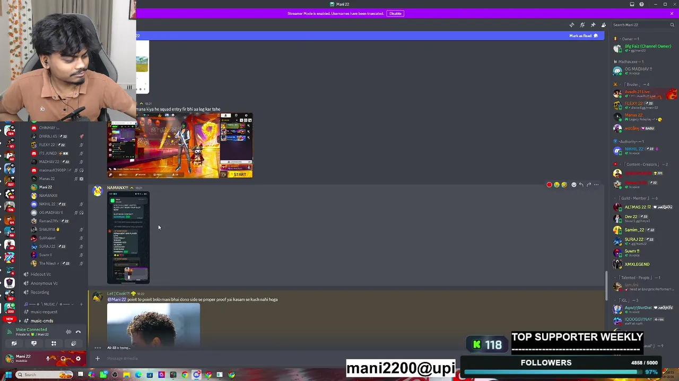
Task: Open notification settings bell in the channel header
Action: point(582,25)
